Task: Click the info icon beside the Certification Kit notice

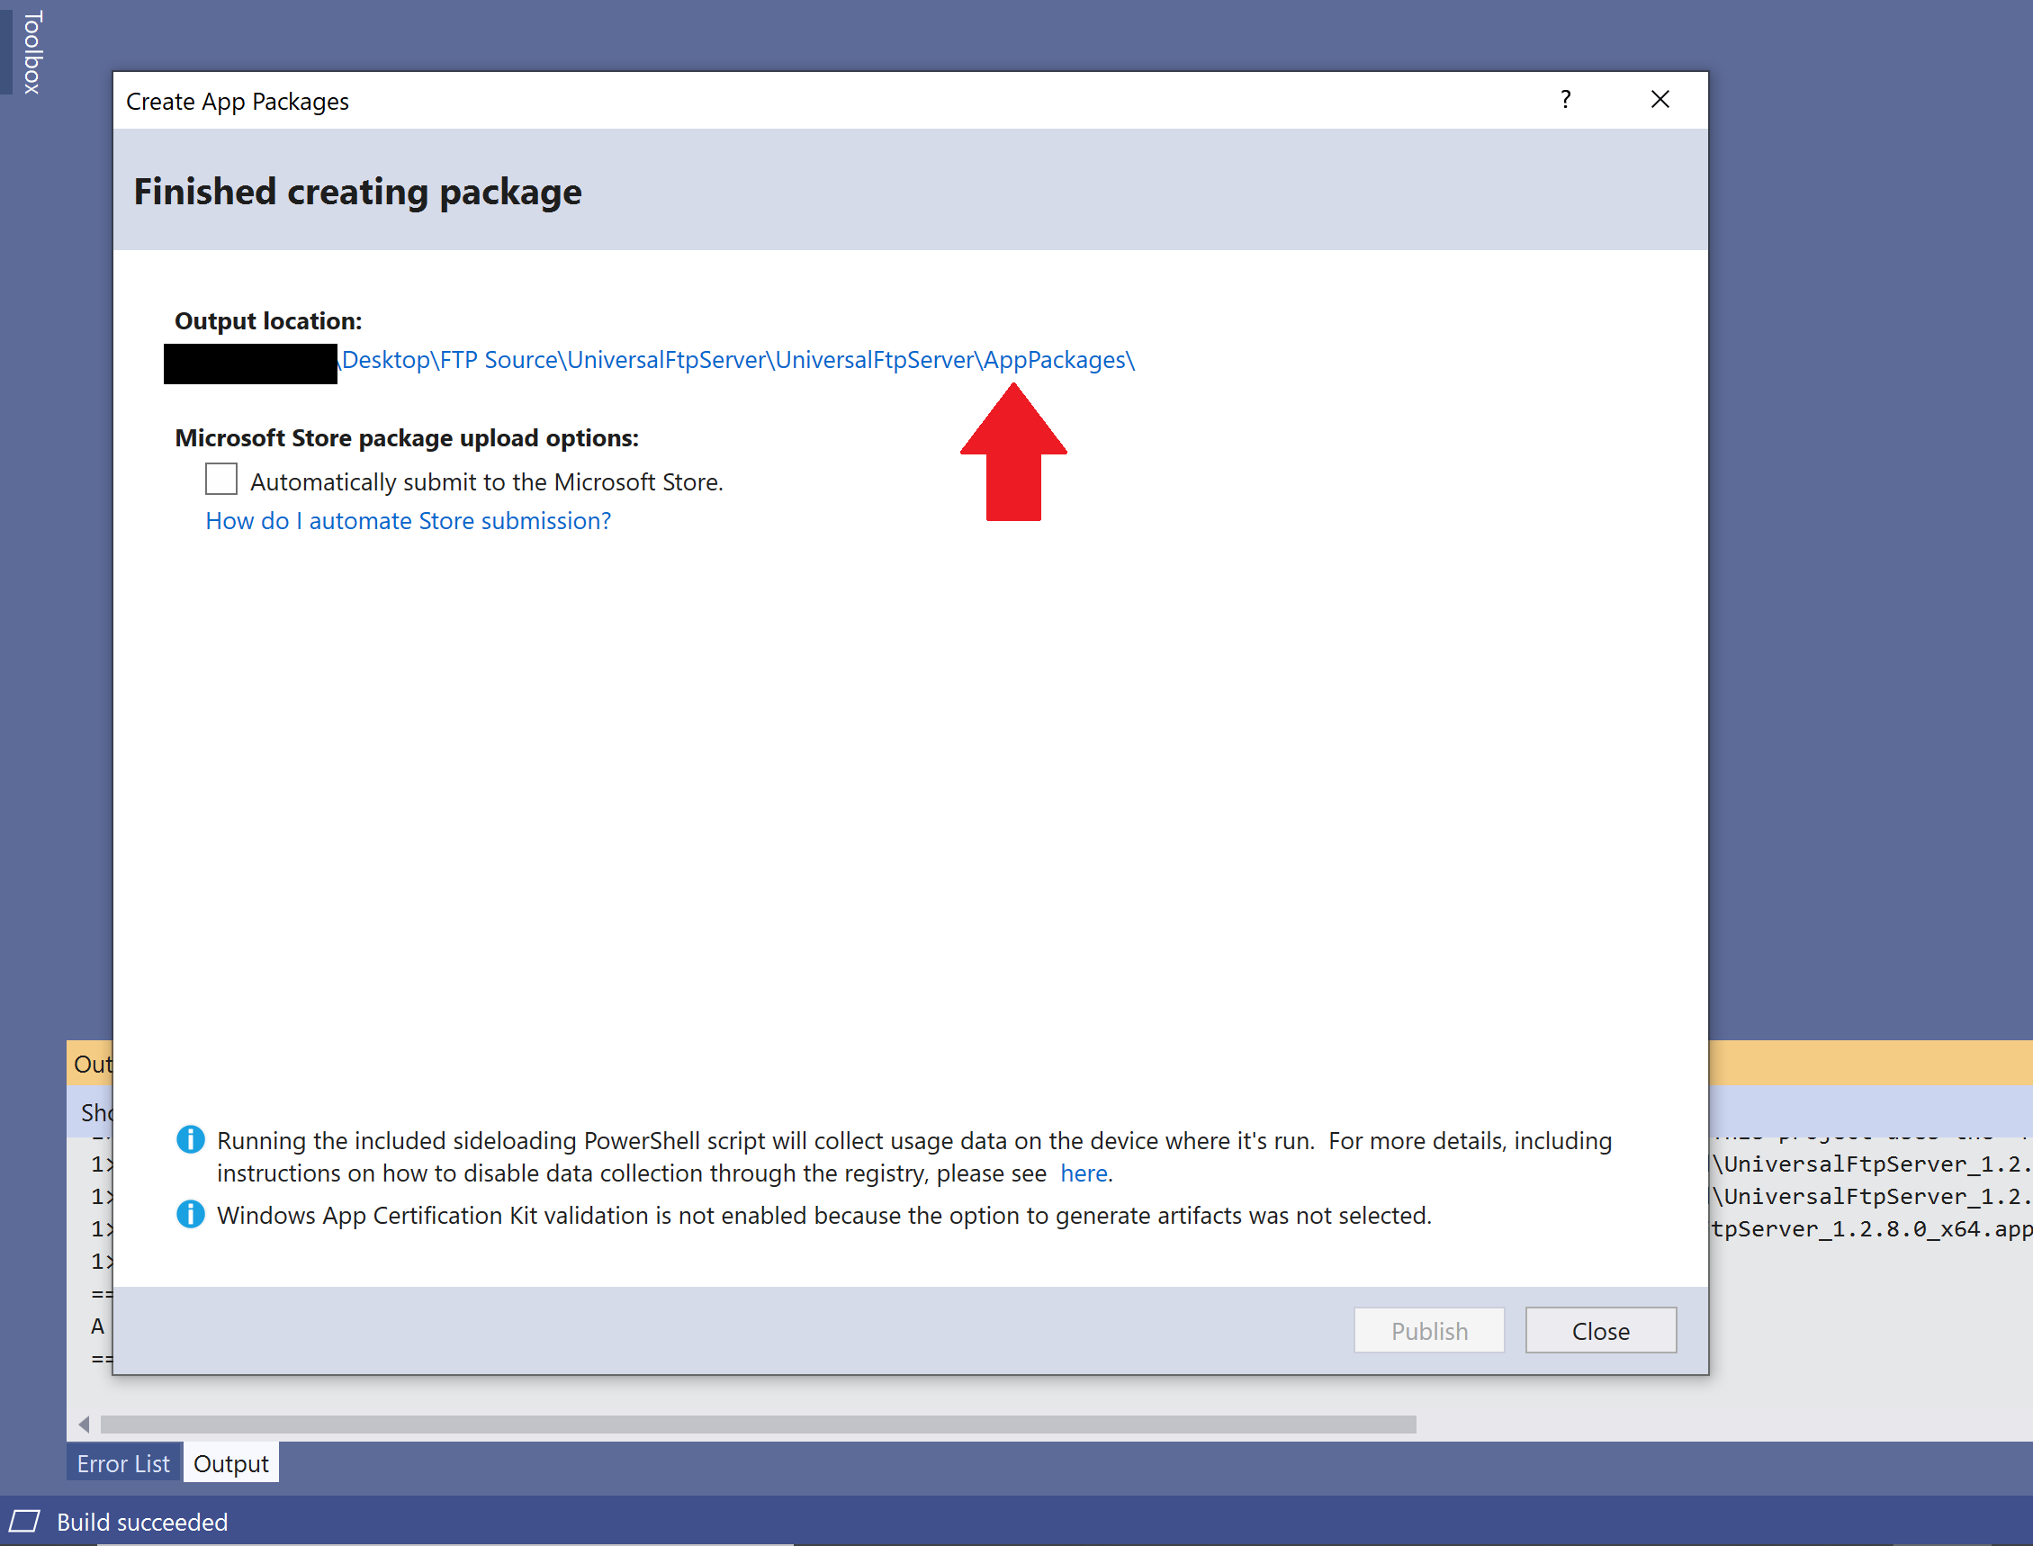Action: [191, 1215]
